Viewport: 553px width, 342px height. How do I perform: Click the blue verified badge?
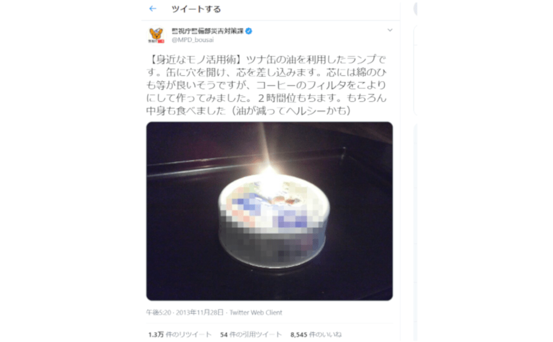click(249, 31)
